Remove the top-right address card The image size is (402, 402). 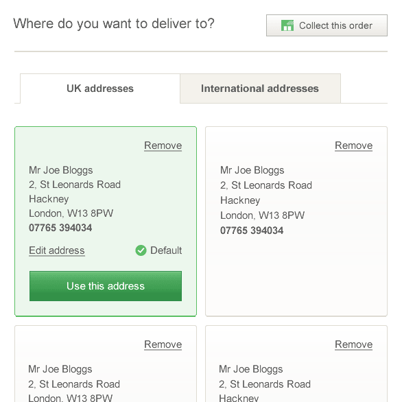(353, 145)
